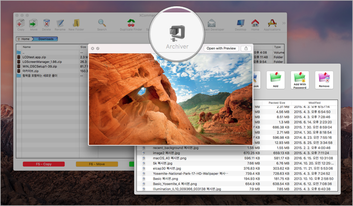Open Search with the magnifier icon

[x=102, y=23]
